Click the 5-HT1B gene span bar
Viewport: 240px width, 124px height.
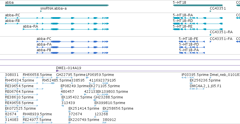pyautogui.click(x=198, y=5)
